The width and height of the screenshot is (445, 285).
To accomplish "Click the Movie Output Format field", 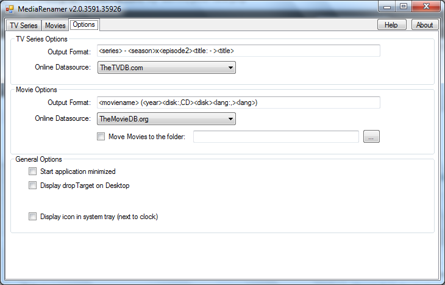I will click(x=238, y=103).
